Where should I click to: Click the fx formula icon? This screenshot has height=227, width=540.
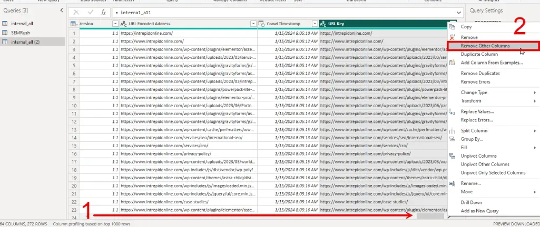pos(103,13)
